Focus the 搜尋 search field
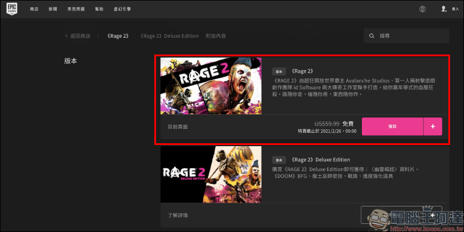This screenshot has width=464, height=232. 407,36
